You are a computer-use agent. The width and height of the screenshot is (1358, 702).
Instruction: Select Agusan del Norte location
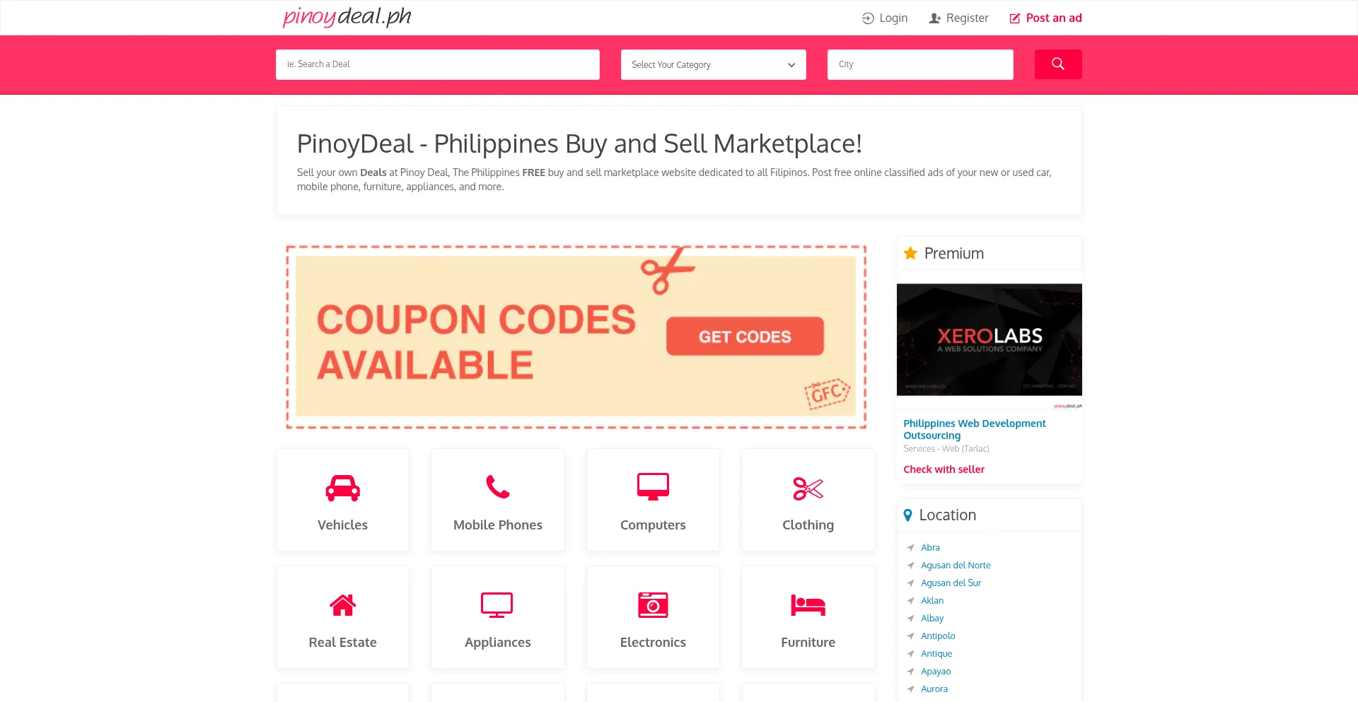(956, 566)
